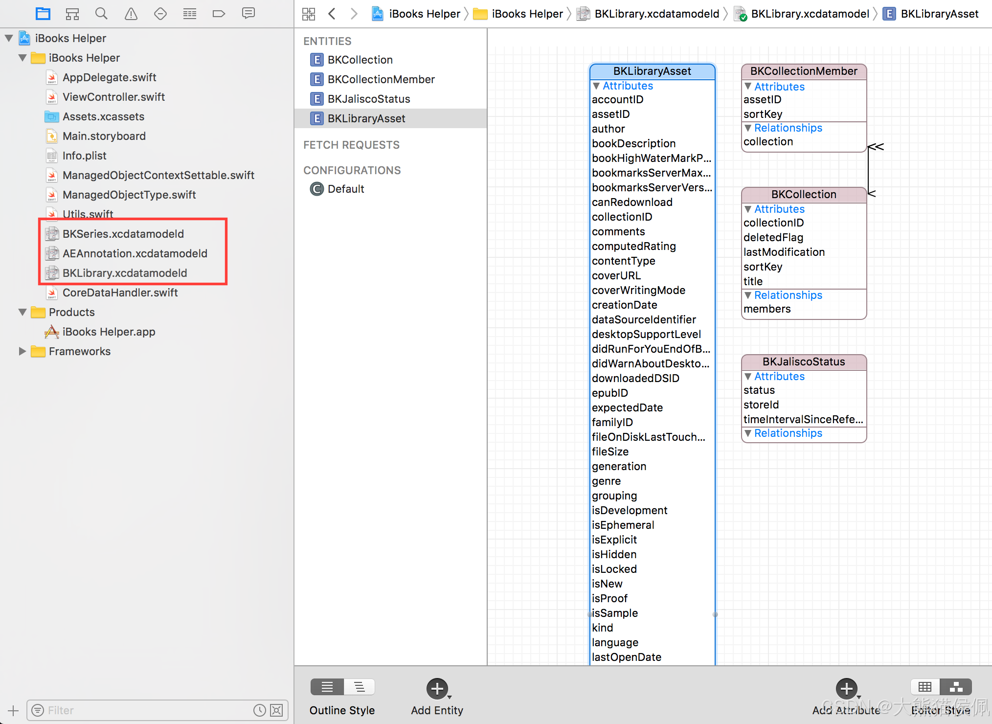Select the Breakpoint navigator icon

pyautogui.click(x=219, y=14)
